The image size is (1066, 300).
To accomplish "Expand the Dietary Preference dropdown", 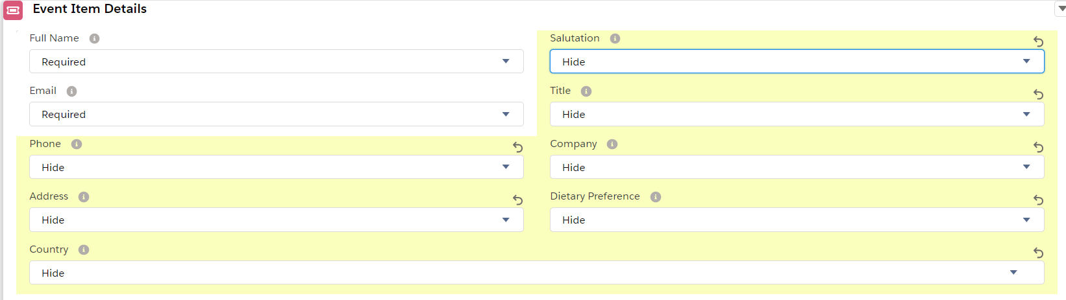I will click(797, 220).
